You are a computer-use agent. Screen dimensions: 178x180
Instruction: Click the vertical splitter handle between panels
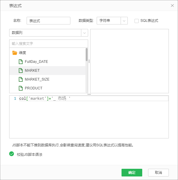coord(89,61)
